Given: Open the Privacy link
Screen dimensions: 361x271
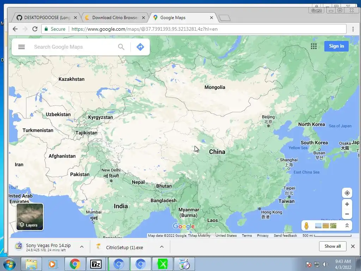Looking at the screenshot, I should [x=263, y=235].
